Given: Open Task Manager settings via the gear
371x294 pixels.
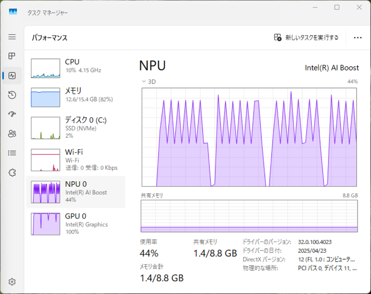Looking at the screenshot, I should pos(12,281).
